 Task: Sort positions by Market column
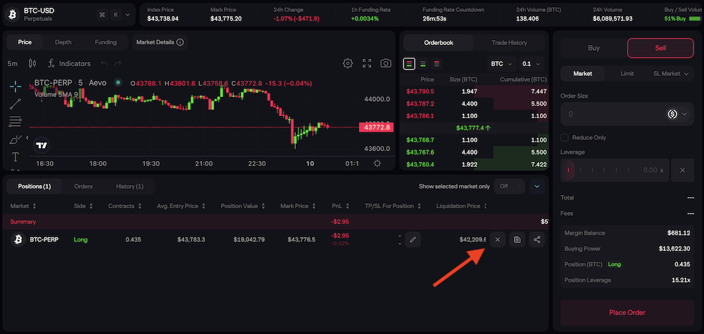(x=23, y=206)
